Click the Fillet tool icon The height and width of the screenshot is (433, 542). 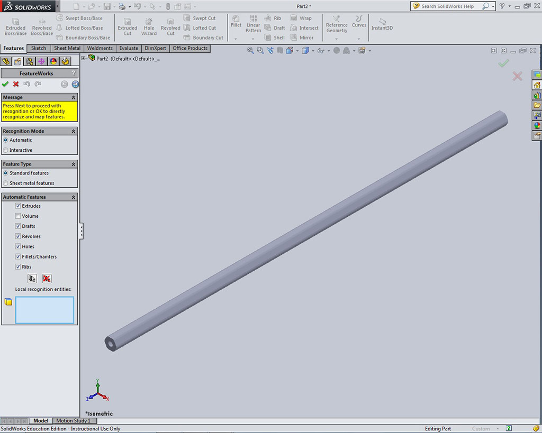click(236, 21)
